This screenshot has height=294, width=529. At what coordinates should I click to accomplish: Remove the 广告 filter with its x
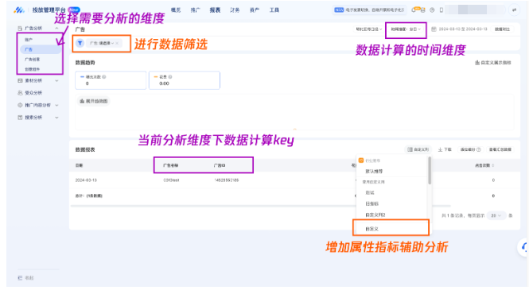(x=117, y=43)
